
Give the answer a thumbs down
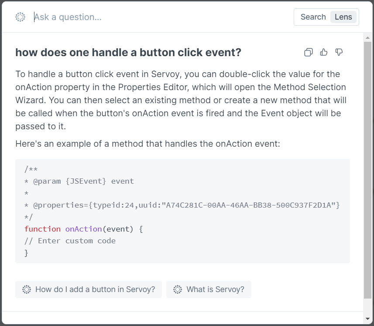(339, 53)
